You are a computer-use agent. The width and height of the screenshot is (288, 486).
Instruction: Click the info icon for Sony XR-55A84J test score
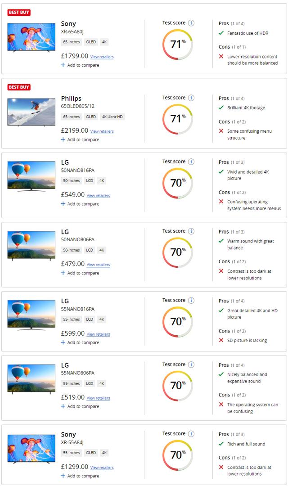(x=191, y=434)
